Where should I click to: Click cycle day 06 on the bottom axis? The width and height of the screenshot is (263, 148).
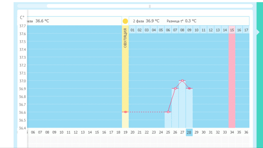33,132
